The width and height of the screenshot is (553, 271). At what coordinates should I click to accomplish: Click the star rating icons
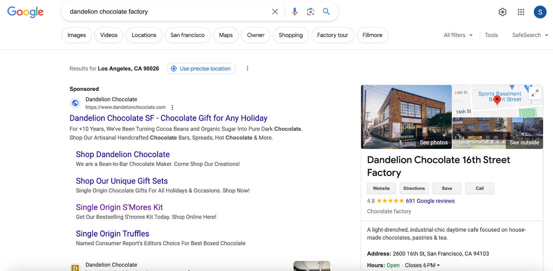tap(390, 201)
